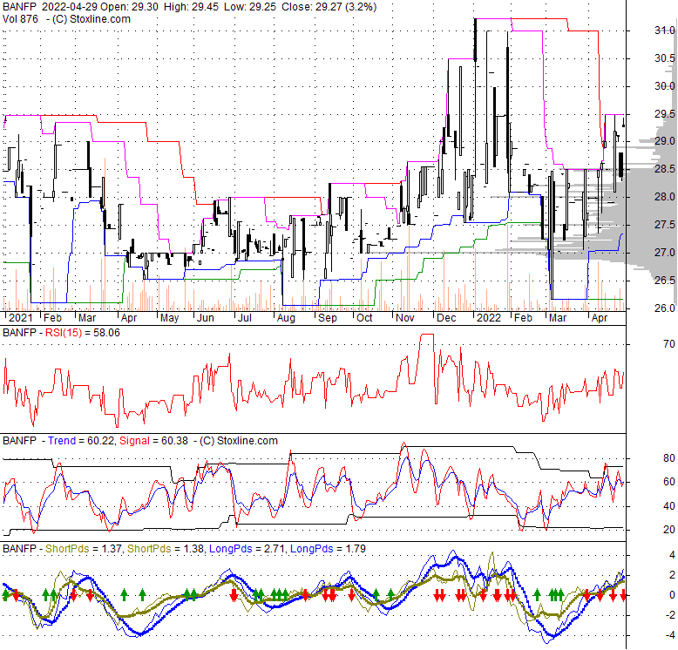The image size is (678, 650).
Task: Click the ShortPds = 1.38 label
Action: pos(166,549)
